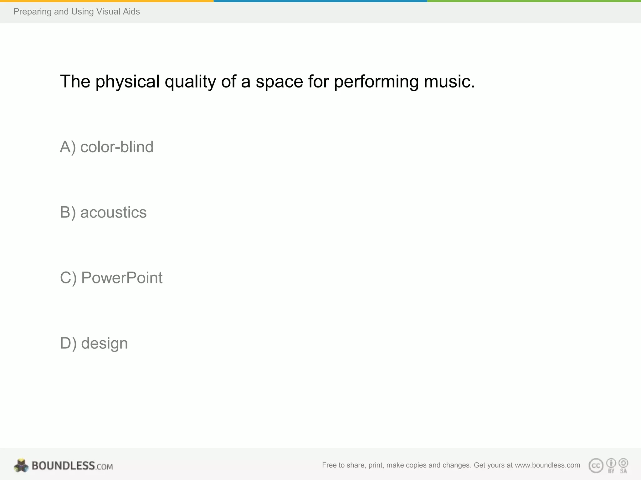
Task: Pick answer D) design
Action: [x=94, y=343]
